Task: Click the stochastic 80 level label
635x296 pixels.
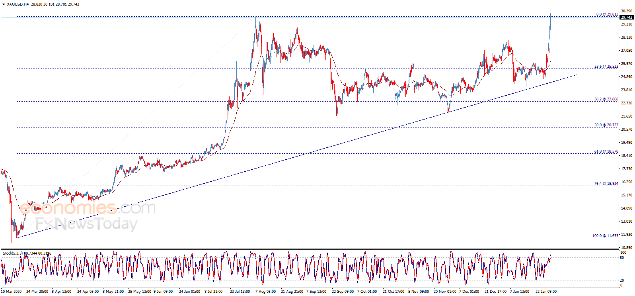Action: (622, 258)
